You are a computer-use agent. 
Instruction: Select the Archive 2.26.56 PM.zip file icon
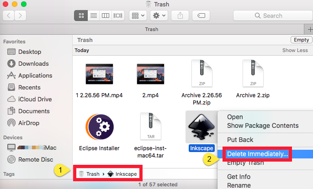click(x=202, y=73)
